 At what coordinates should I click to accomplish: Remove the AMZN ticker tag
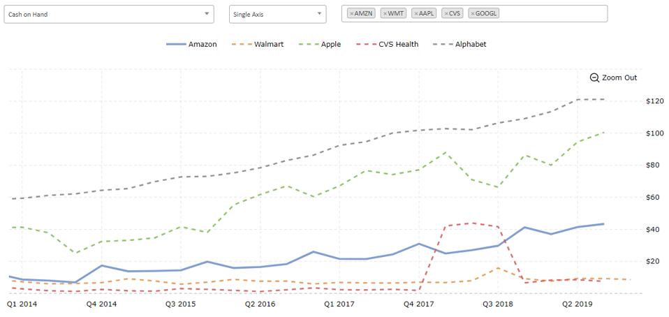(352, 14)
